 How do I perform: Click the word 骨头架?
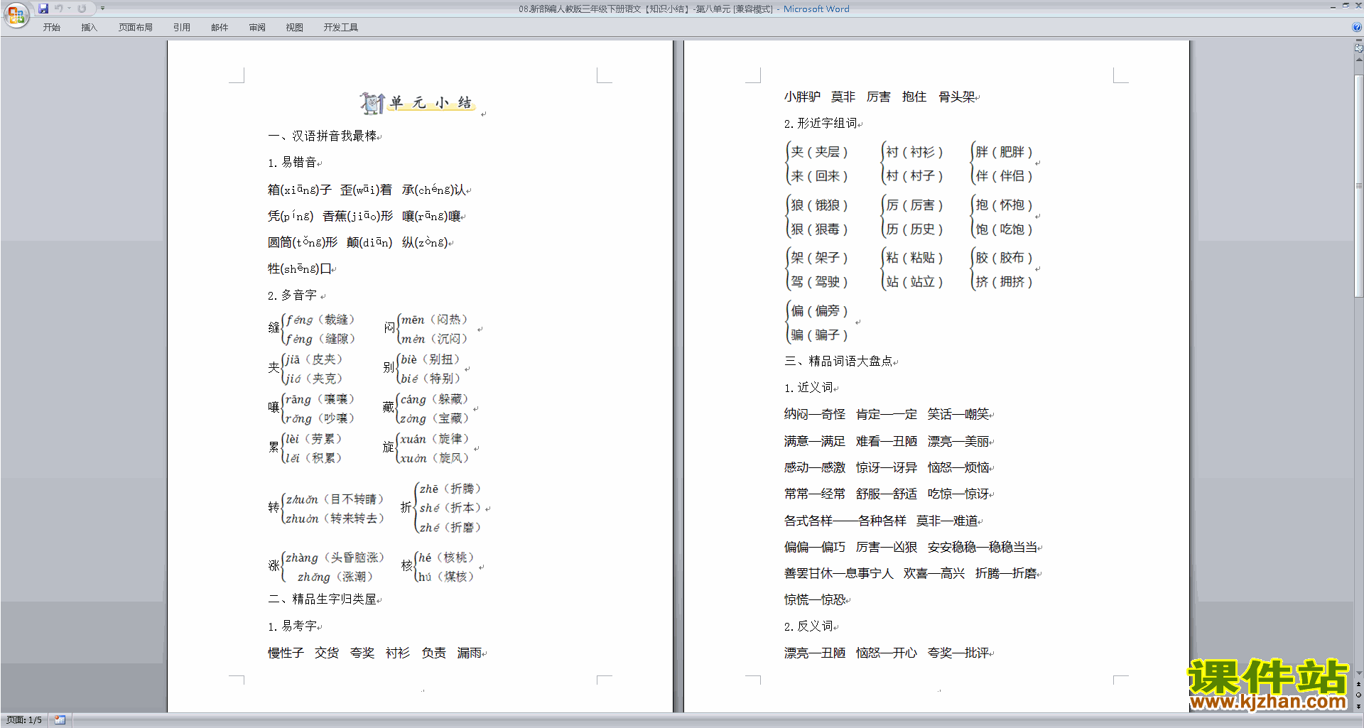coord(956,97)
